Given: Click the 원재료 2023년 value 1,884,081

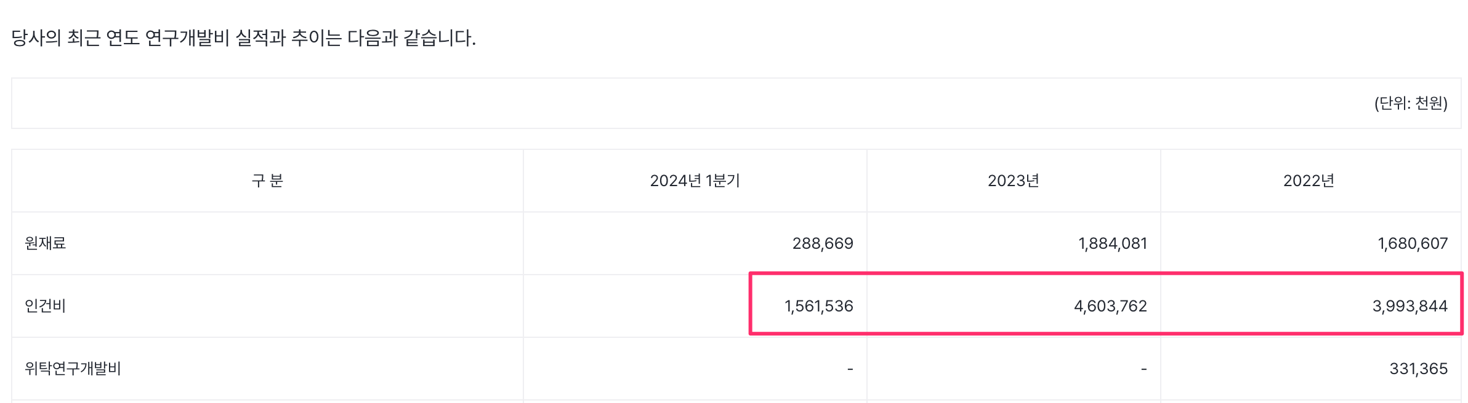Looking at the screenshot, I should pos(1113,243).
